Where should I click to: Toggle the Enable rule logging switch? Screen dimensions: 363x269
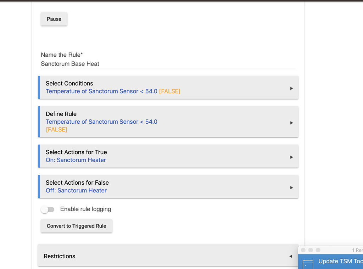(48, 209)
